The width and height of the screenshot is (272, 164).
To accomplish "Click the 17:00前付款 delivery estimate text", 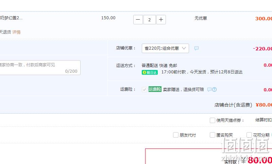I will point(202,72).
